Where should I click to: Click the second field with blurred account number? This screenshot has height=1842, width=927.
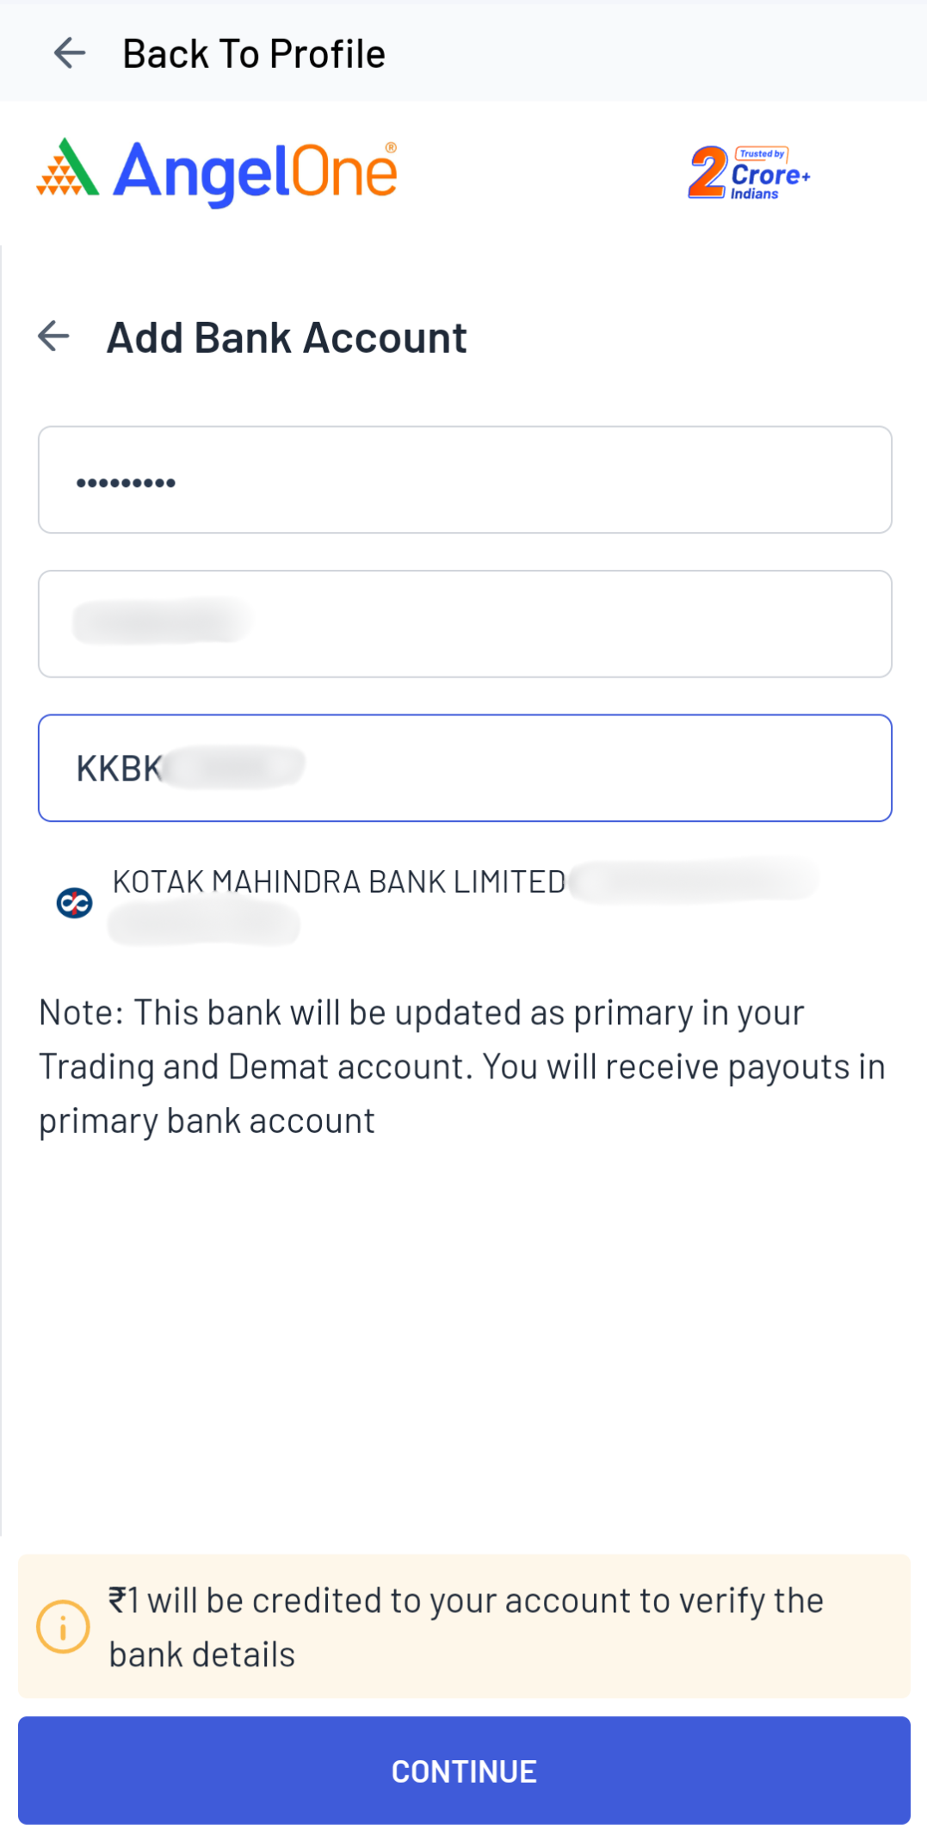[465, 624]
